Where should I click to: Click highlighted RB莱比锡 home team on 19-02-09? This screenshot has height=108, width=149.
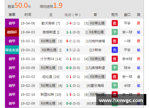[48, 103]
